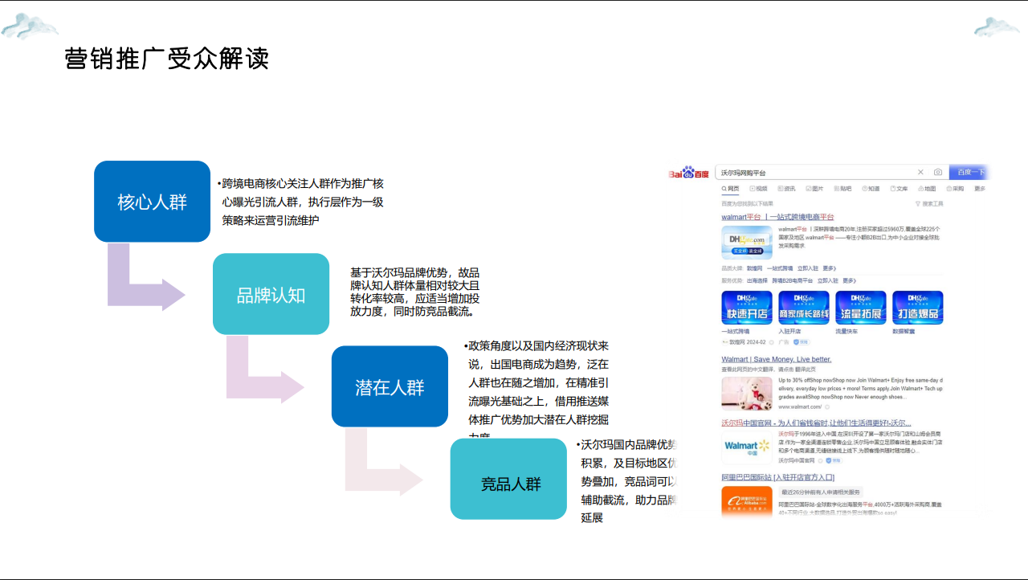Click the slide title 营销推广受众解读

point(166,59)
